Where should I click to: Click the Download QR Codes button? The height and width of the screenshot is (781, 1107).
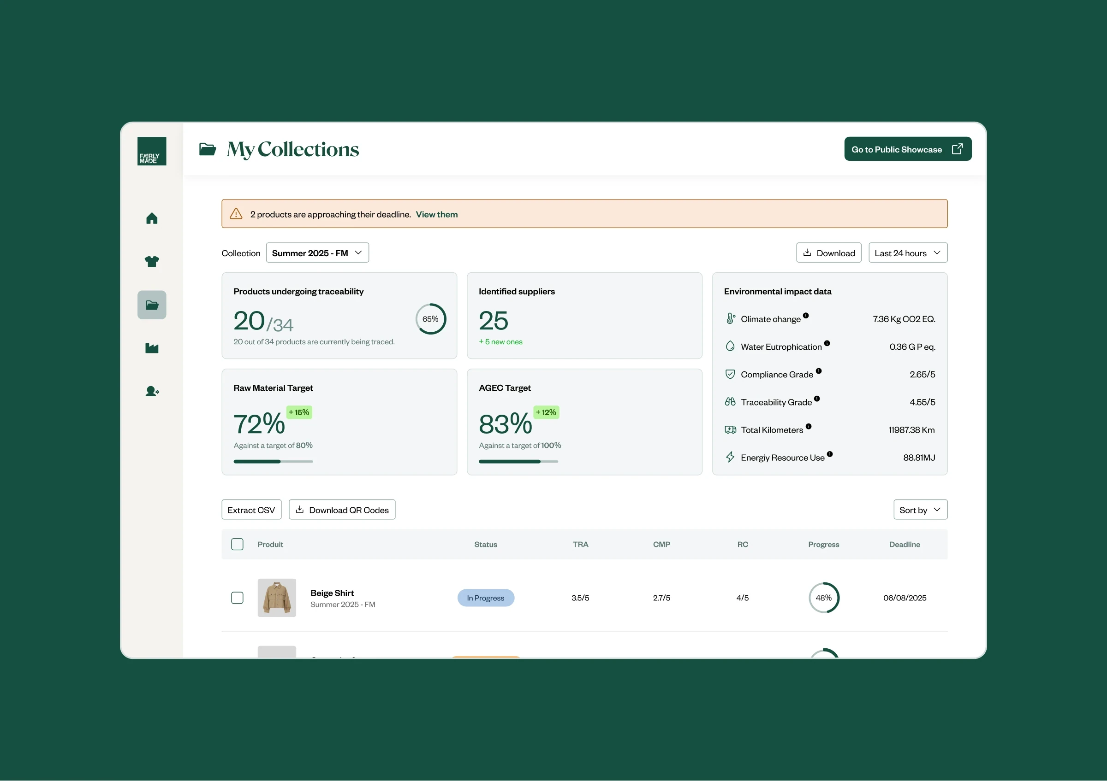342,510
